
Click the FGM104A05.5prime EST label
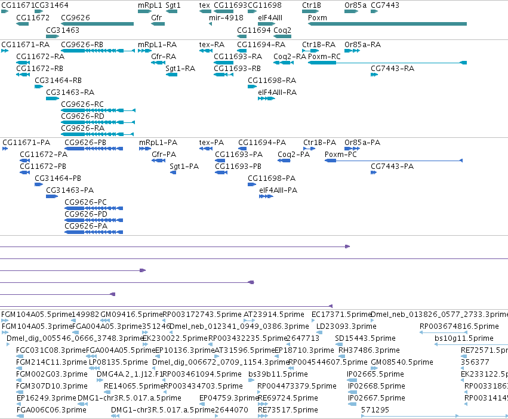point(36,315)
